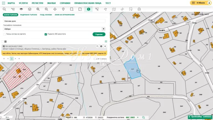Click the info icon in result row
213x120 pixels.
coord(101,46)
